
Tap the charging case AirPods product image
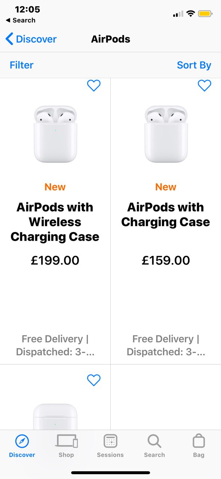coord(166,134)
